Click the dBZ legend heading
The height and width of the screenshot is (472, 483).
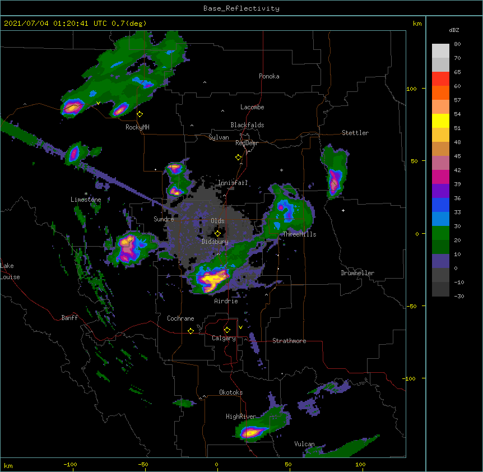pos(454,30)
